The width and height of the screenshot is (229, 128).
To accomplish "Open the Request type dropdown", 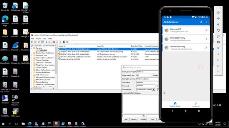I will point(154,90).
